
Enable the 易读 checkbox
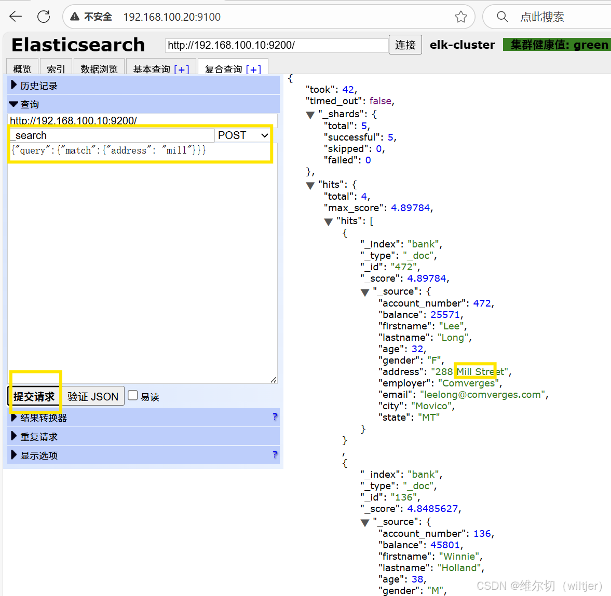point(133,395)
